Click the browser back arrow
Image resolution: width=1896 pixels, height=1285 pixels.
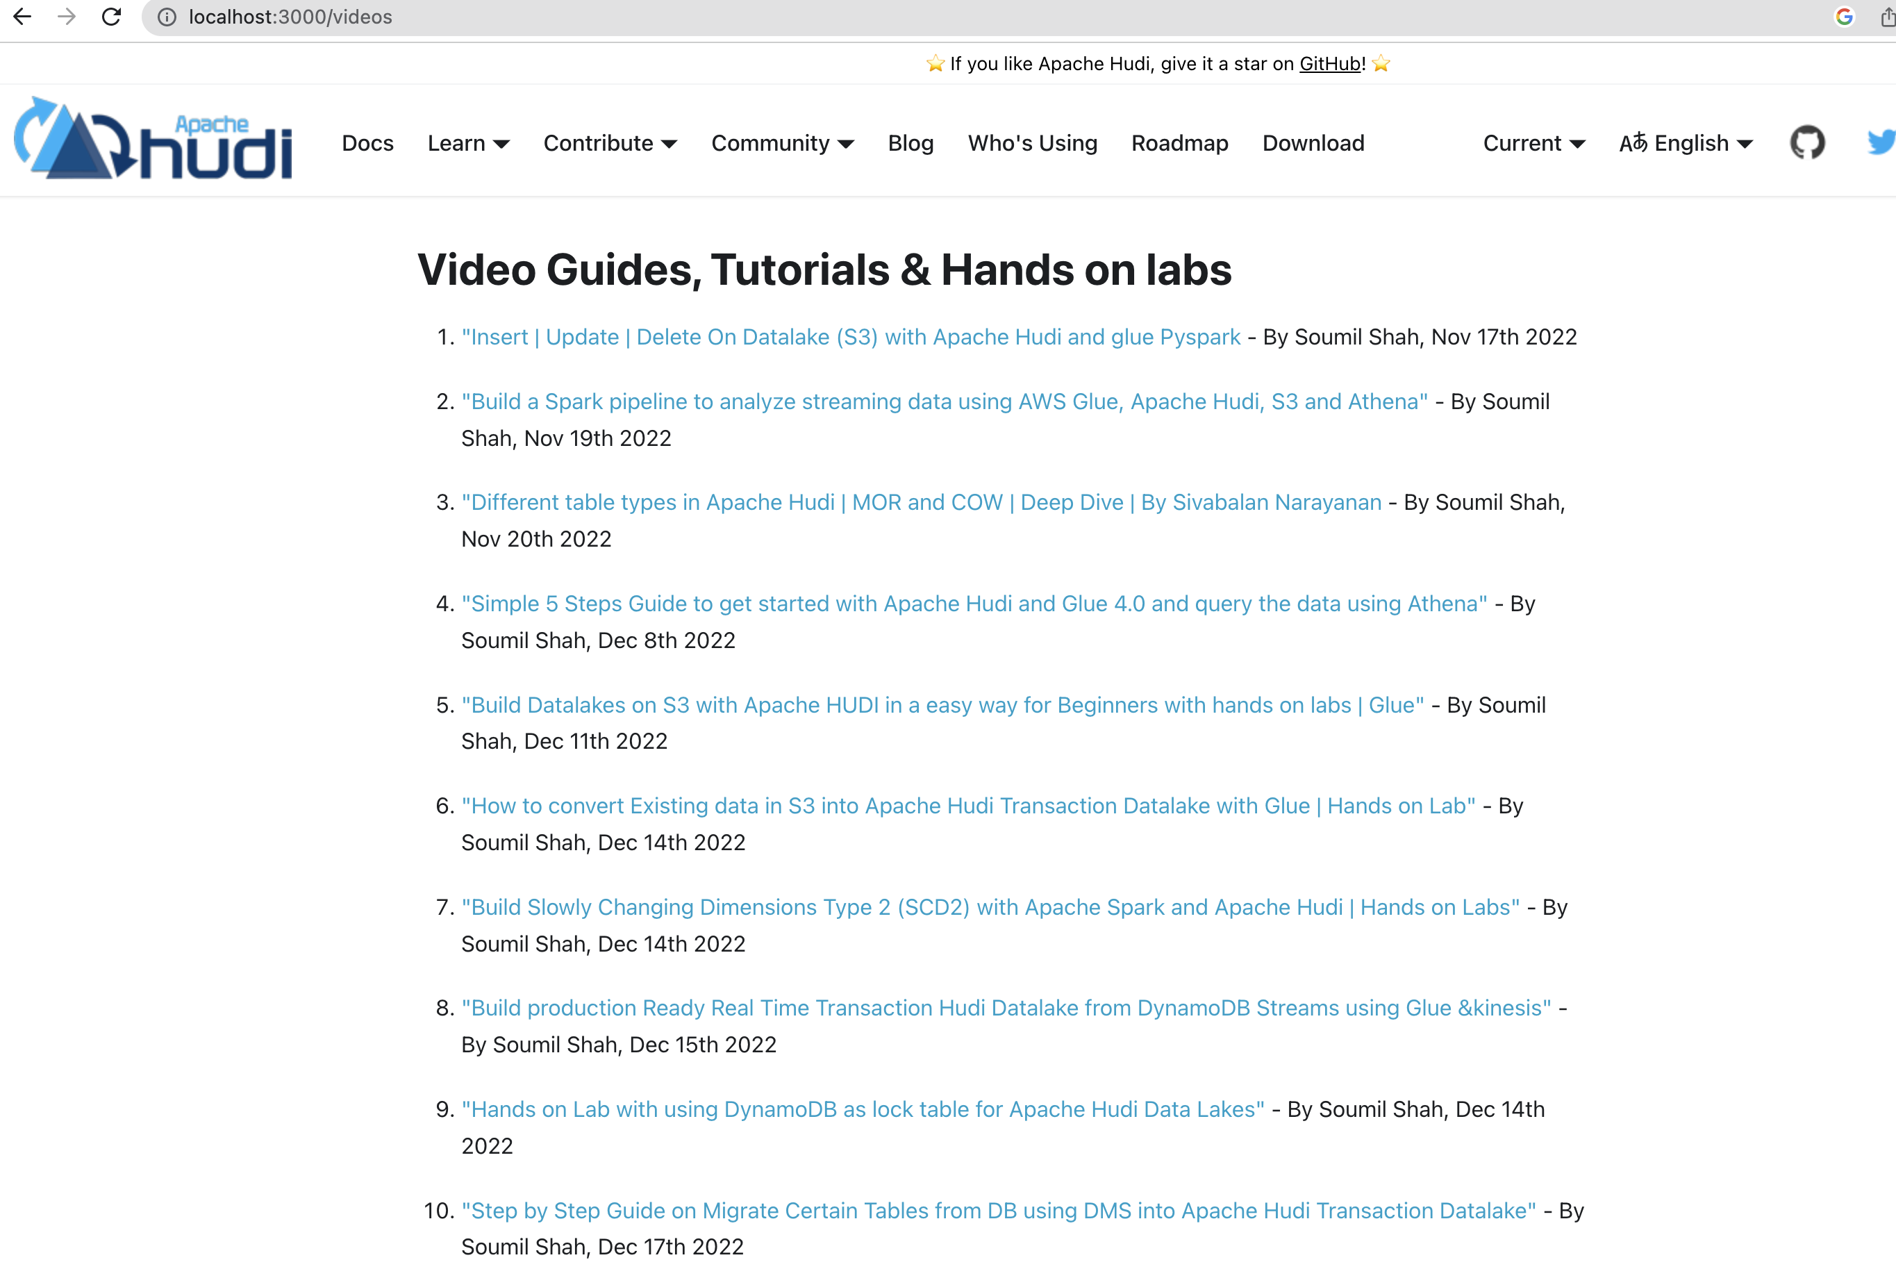point(22,16)
